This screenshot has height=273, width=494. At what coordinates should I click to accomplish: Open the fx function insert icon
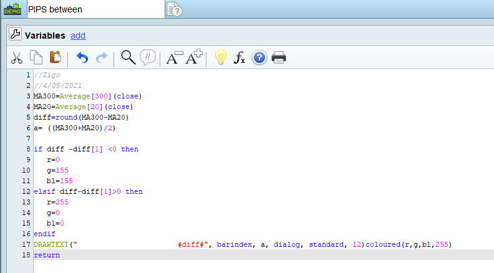tap(240, 57)
